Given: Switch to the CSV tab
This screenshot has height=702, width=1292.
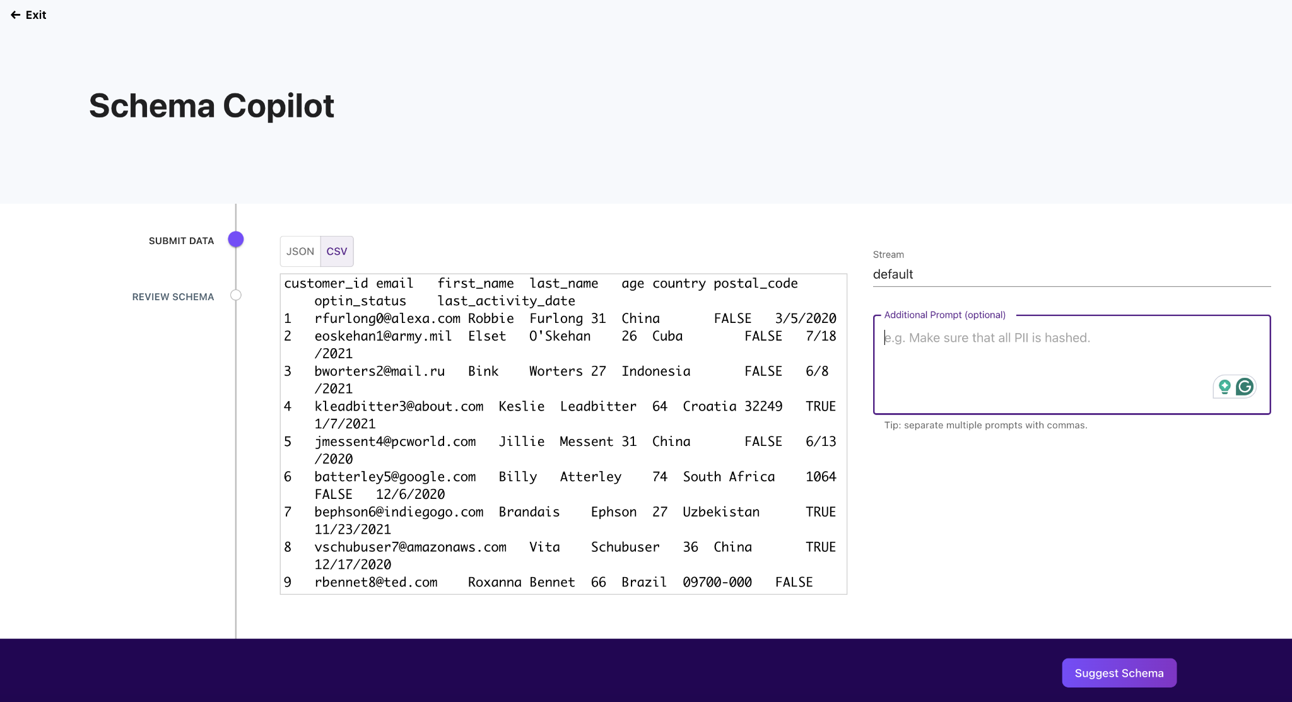Looking at the screenshot, I should click(337, 251).
